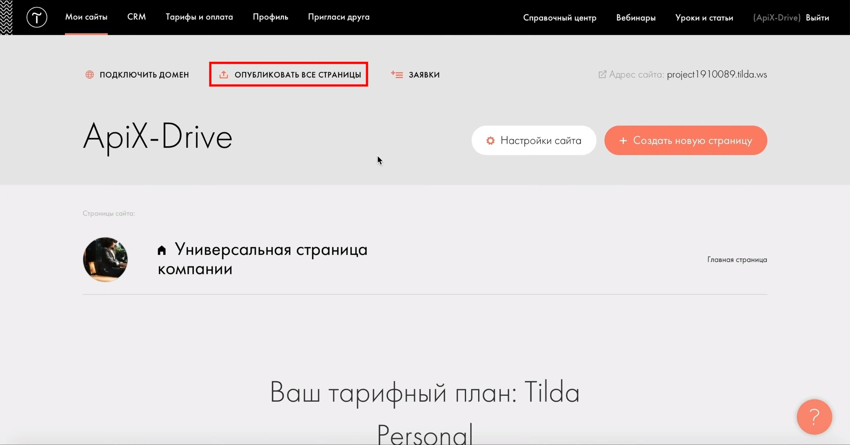Click the globe icon for domain connection

tap(90, 74)
